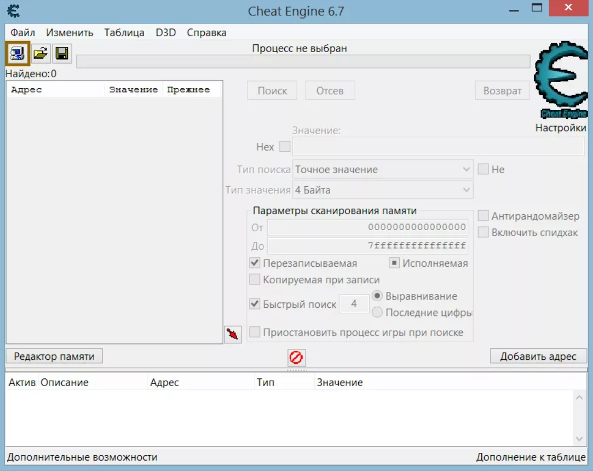
Task: Open the Тип значения dropdown
Action: coord(382,189)
